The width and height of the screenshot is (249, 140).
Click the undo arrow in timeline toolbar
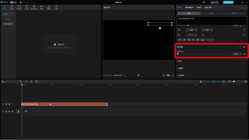(11, 81)
